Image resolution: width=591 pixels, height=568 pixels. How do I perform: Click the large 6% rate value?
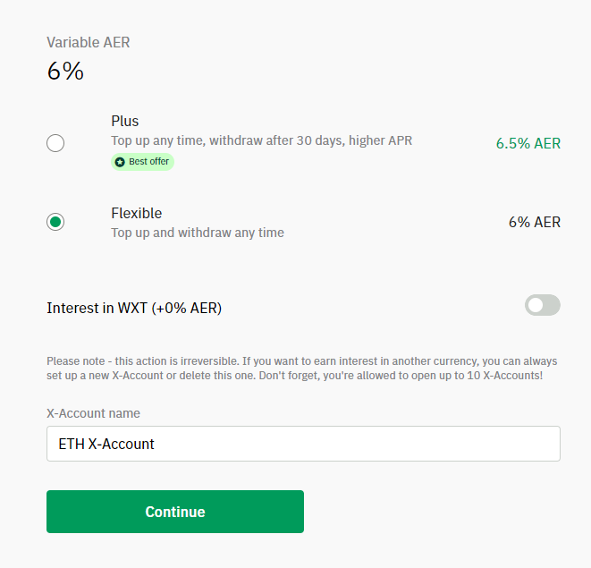65,71
